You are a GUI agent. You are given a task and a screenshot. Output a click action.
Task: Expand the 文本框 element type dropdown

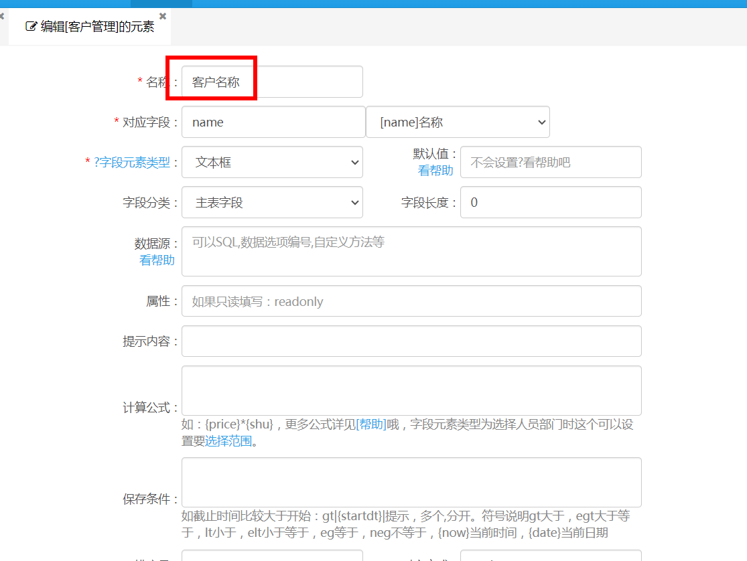click(x=272, y=163)
